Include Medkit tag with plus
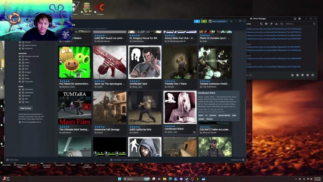 (x=20, y=96)
